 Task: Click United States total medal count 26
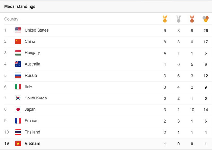(x=206, y=31)
